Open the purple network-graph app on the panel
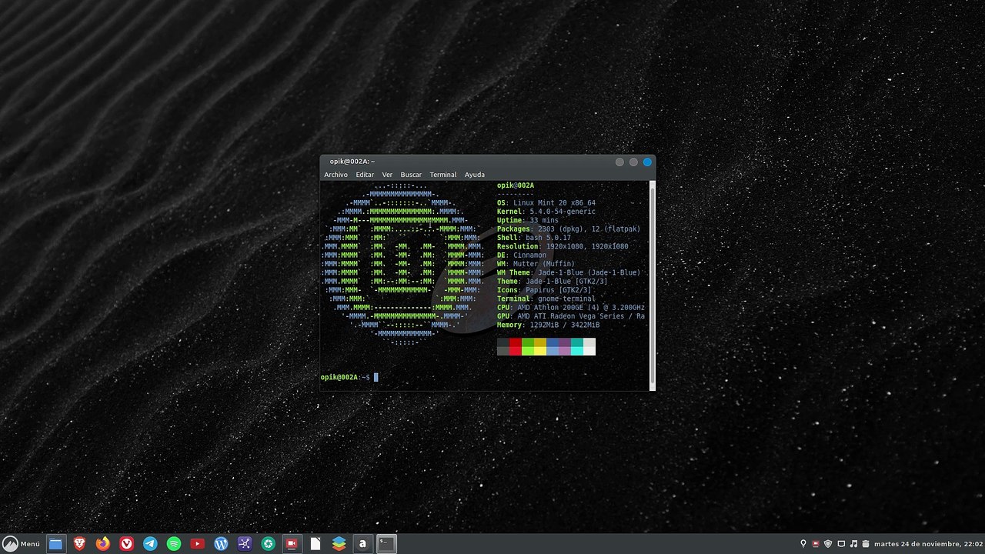 245,544
